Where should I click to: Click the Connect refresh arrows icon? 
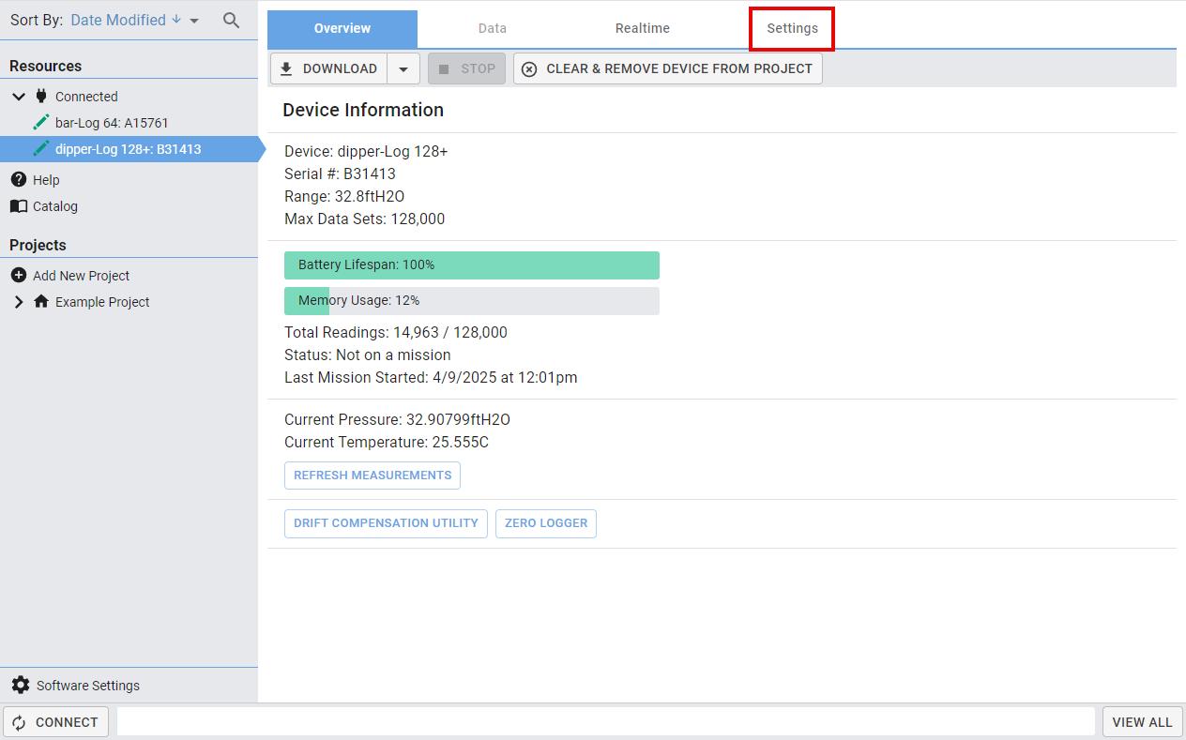point(19,722)
